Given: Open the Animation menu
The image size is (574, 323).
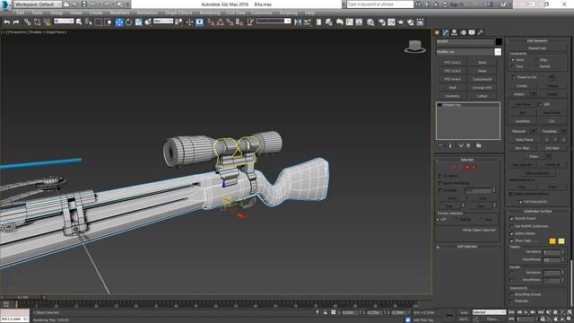Looking at the screenshot, I should tap(147, 13).
